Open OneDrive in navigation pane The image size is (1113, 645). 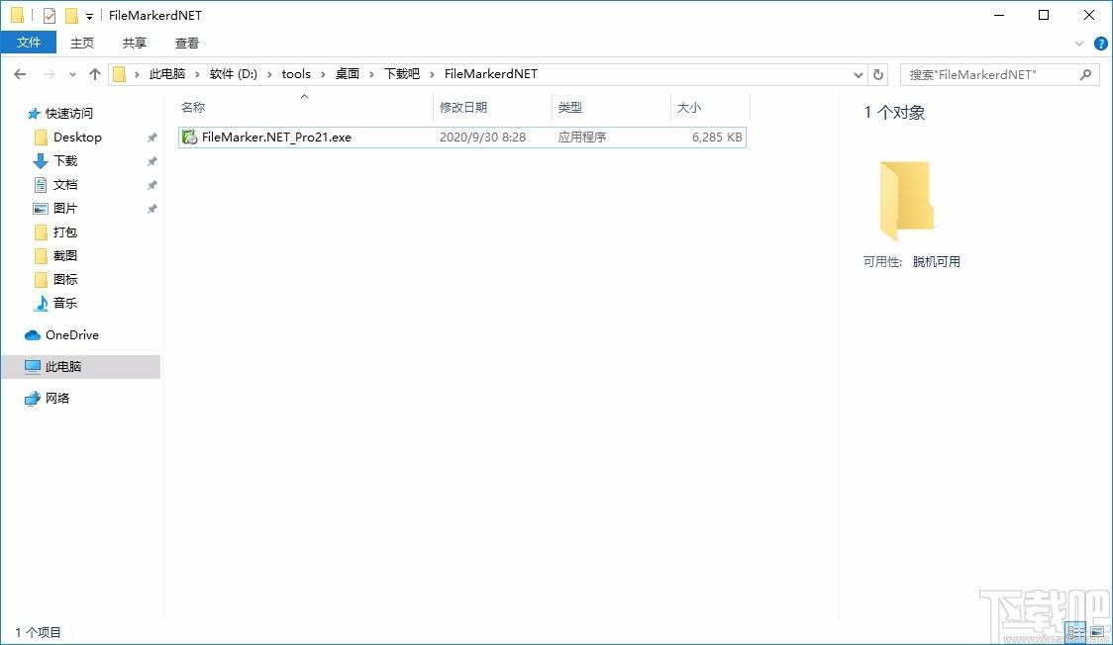(71, 335)
